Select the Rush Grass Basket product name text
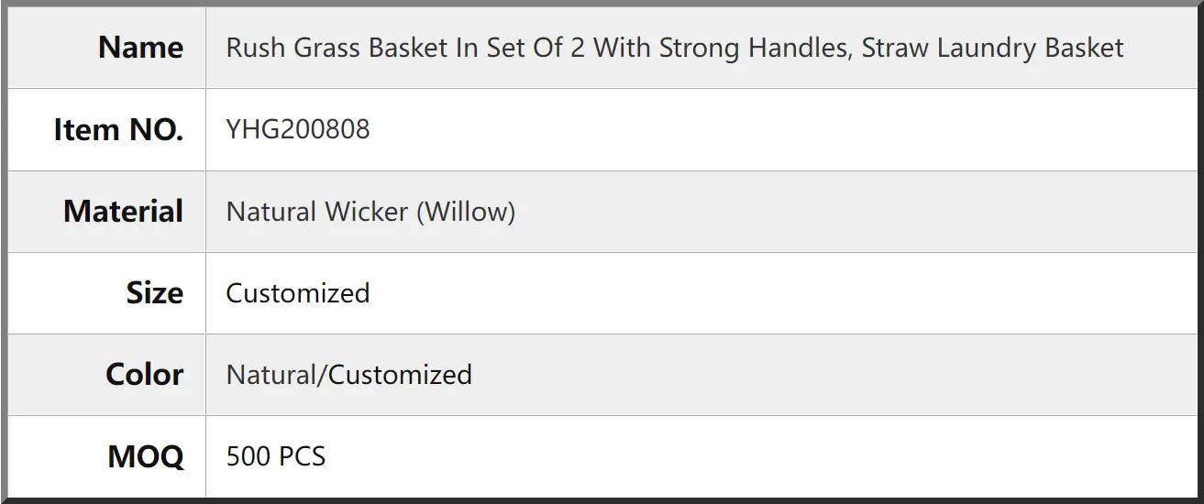 tap(675, 48)
